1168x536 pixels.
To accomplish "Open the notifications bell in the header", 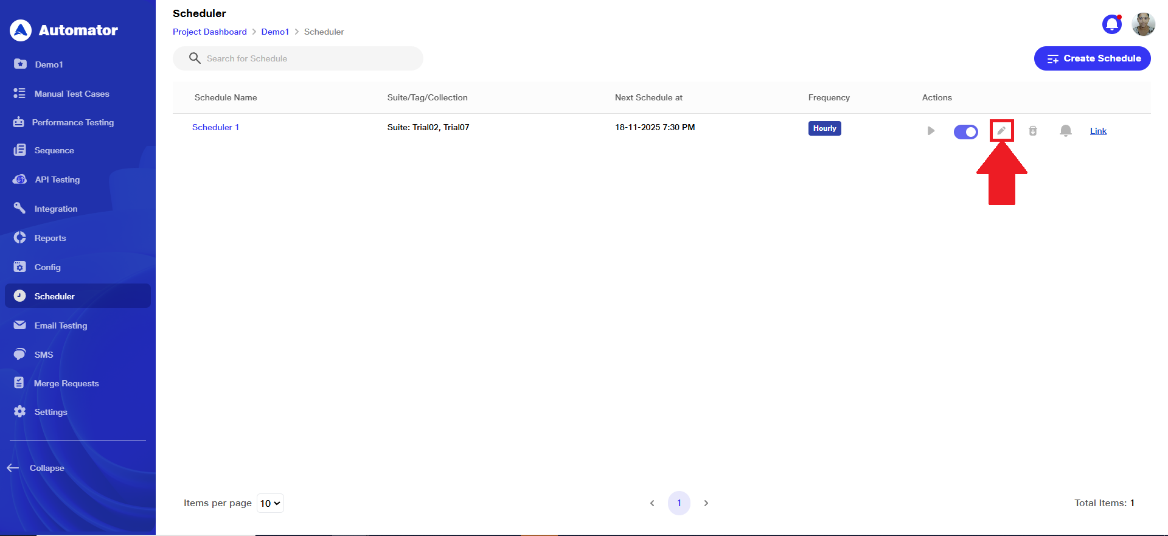I will 1111,24.
